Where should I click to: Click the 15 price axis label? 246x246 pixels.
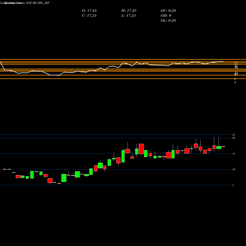point(234,154)
